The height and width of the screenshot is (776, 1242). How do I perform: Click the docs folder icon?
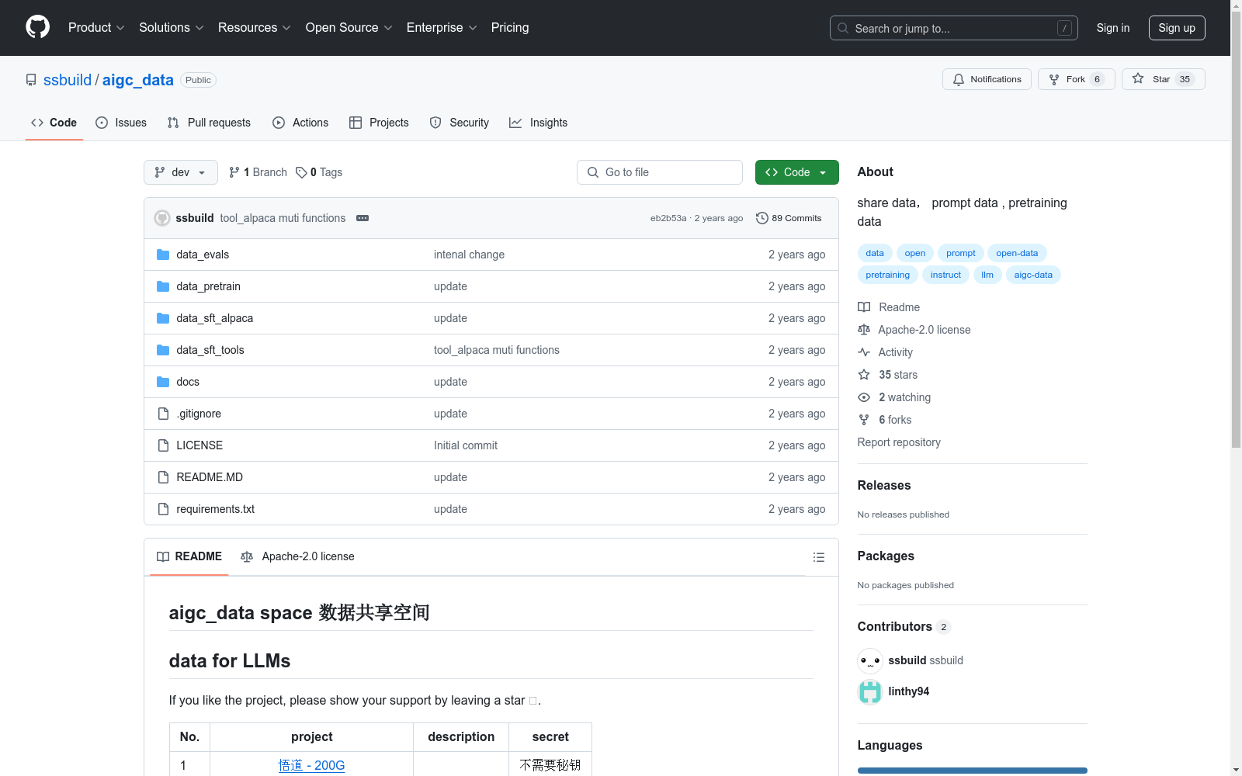pyautogui.click(x=163, y=382)
